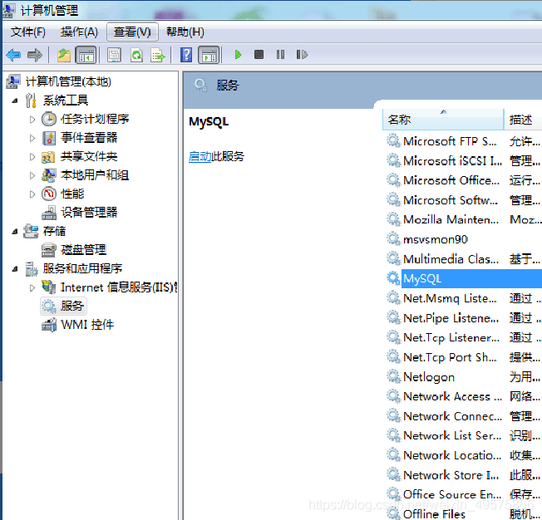Expand the Internet 信息服务(IIS) node

coord(32,287)
